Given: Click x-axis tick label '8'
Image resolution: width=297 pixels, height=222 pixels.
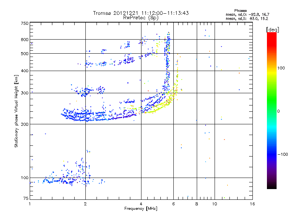Looking at the screenshot, I should pos(197,204).
